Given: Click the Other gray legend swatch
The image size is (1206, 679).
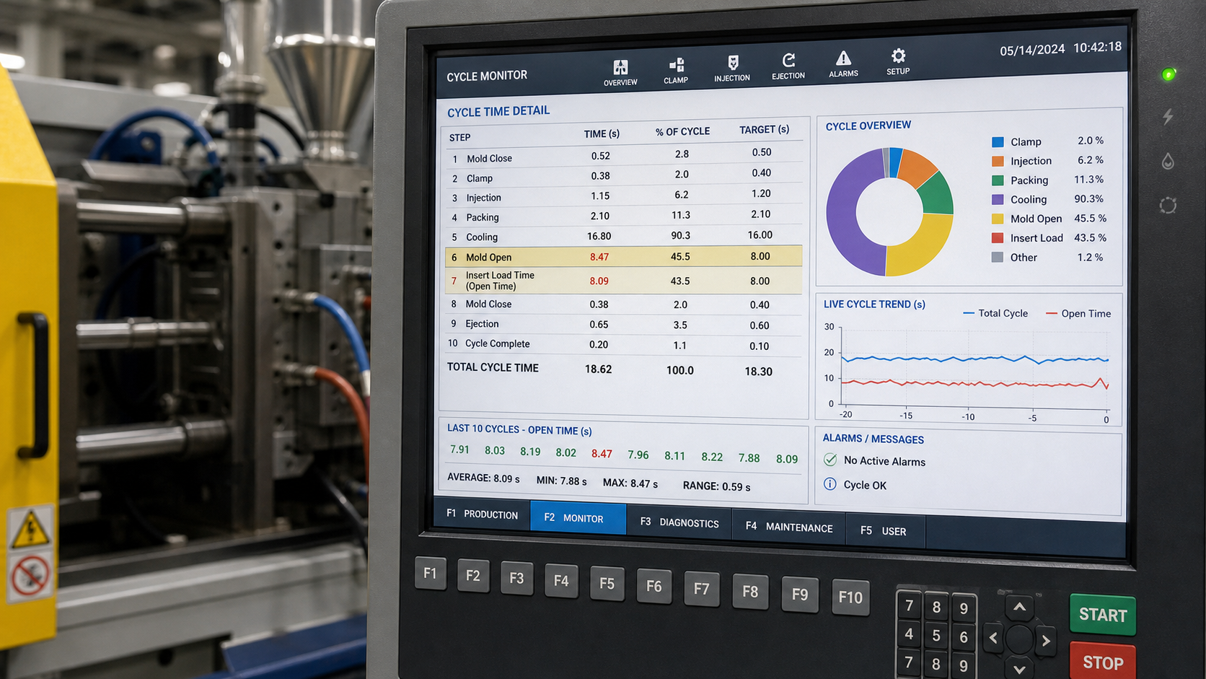Looking at the screenshot, I should click(998, 257).
